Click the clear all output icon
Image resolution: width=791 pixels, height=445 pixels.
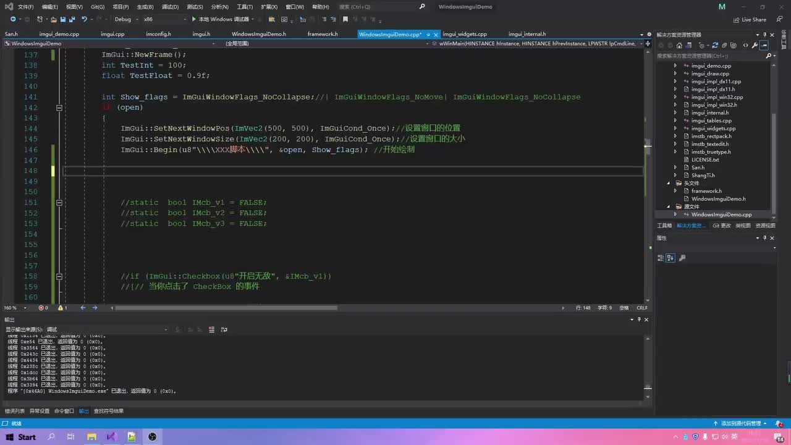(211, 329)
